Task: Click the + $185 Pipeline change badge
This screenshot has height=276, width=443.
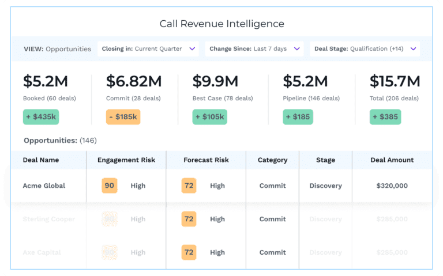Action: coord(298,117)
